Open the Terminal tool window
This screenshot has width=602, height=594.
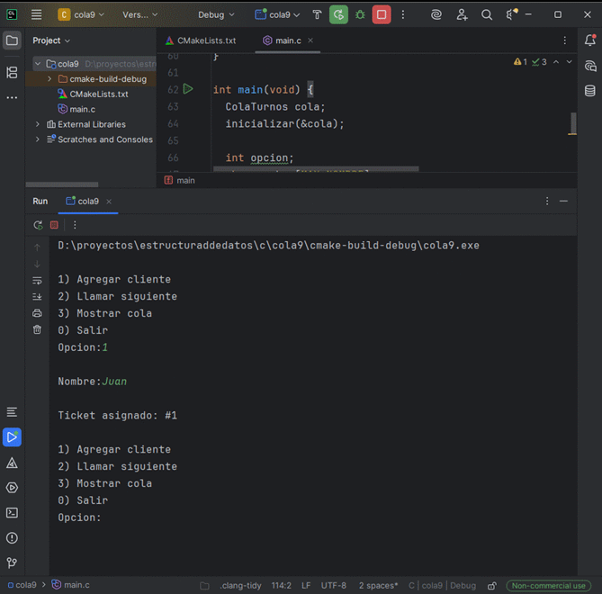tap(12, 513)
